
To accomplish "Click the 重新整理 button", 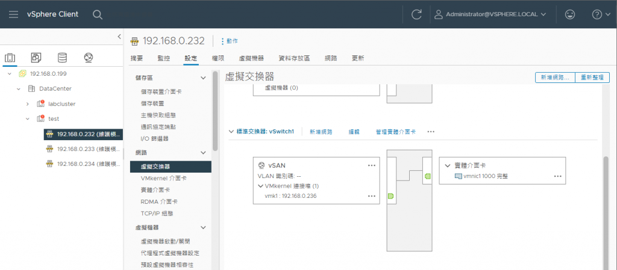I will (x=592, y=78).
